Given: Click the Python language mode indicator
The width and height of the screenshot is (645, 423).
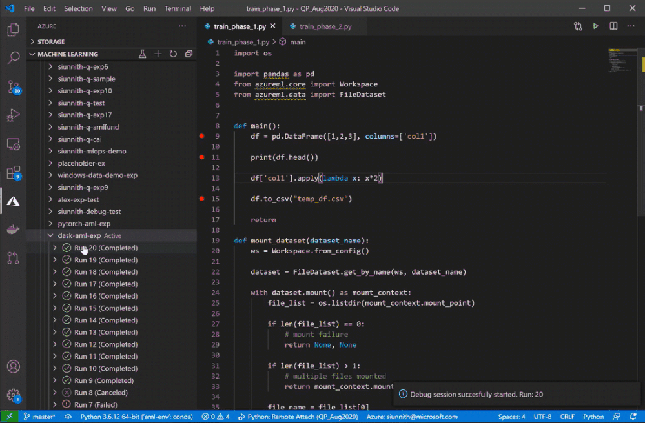Looking at the screenshot, I should pos(593,417).
